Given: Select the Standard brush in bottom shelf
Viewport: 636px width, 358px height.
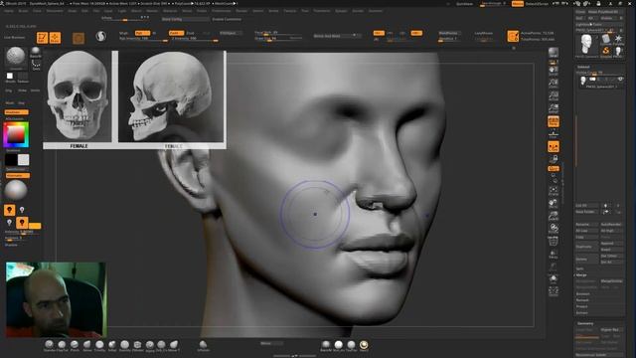Looking at the screenshot, I should pyautogui.click(x=49, y=345).
